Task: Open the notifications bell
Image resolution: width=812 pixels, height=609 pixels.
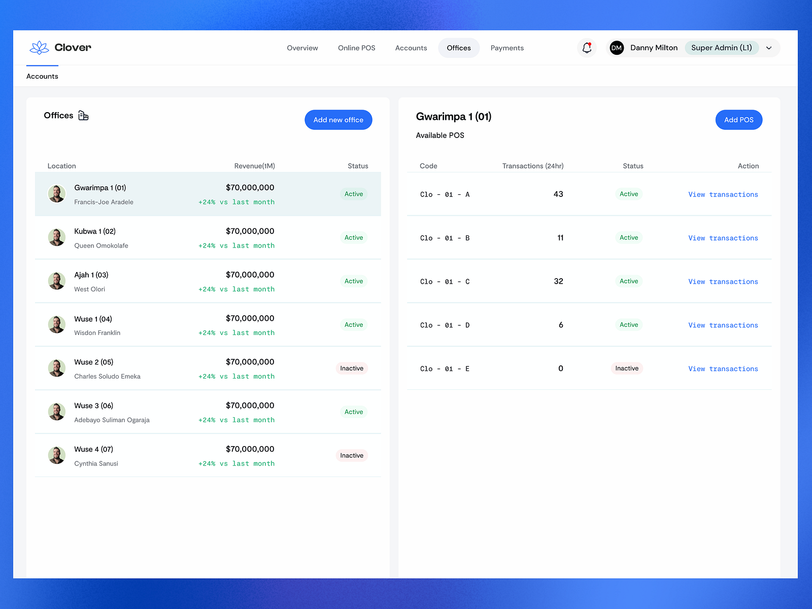Action: click(x=587, y=47)
